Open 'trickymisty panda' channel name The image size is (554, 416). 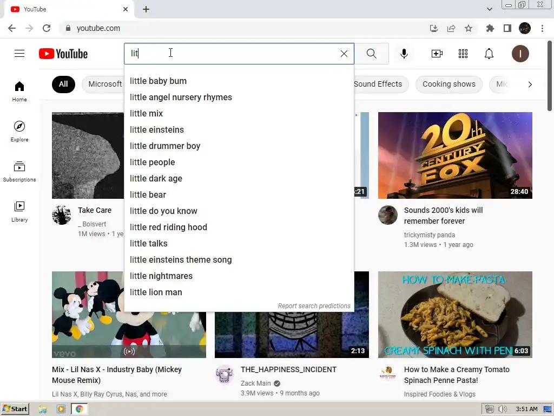point(429,235)
